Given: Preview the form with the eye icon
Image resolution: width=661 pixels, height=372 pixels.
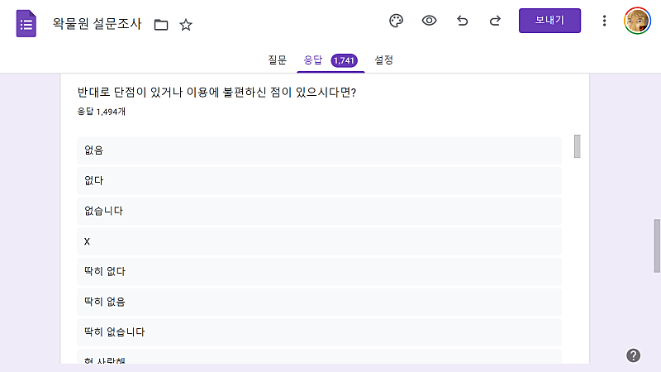Looking at the screenshot, I should point(429,21).
